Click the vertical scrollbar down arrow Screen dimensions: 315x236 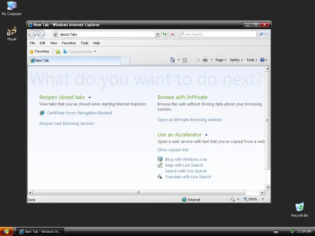coord(267,187)
